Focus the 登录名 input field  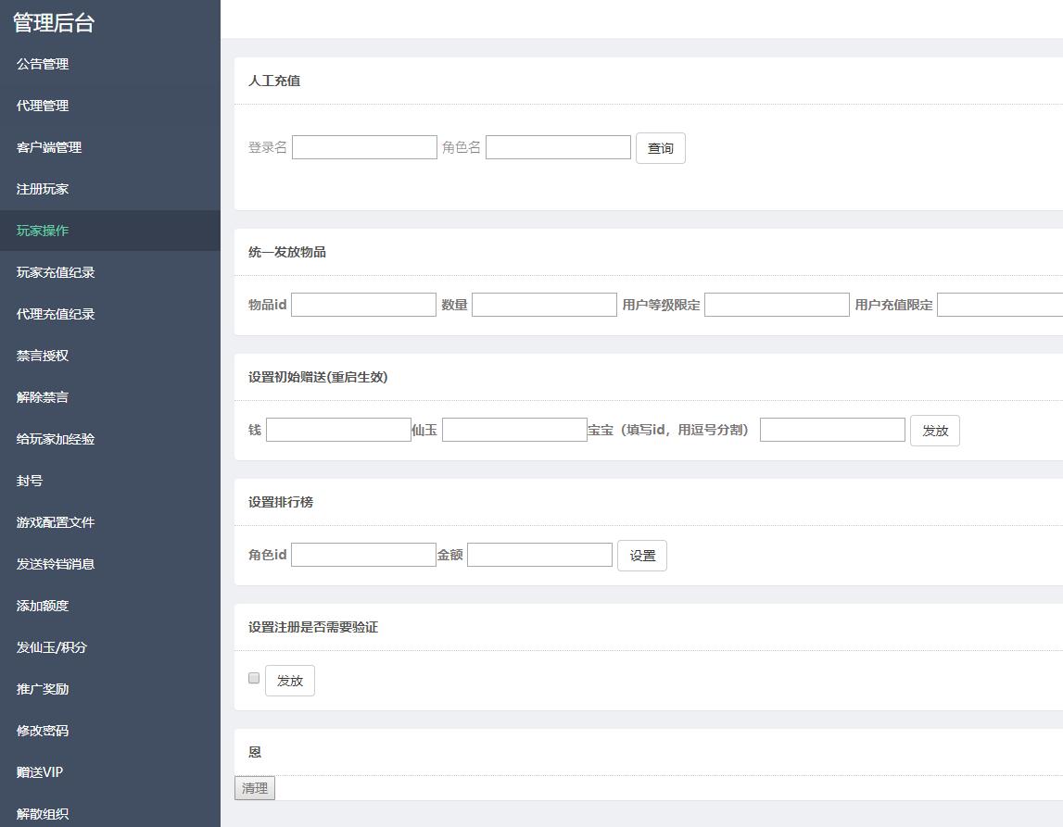click(364, 147)
